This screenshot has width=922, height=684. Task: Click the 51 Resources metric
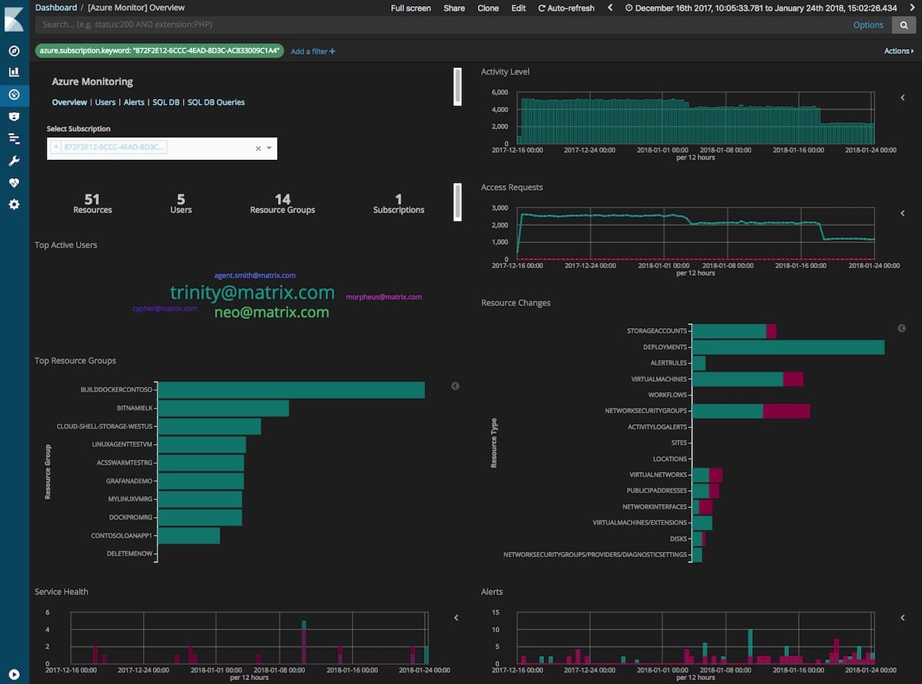tap(92, 204)
